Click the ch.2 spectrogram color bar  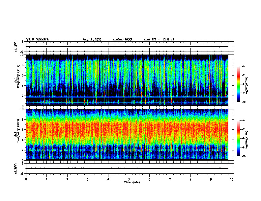click(239, 138)
